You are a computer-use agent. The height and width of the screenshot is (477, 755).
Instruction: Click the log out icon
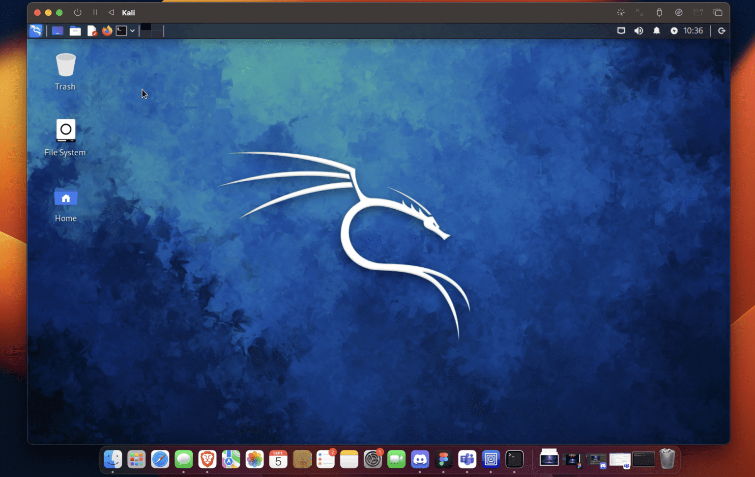click(x=722, y=30)
